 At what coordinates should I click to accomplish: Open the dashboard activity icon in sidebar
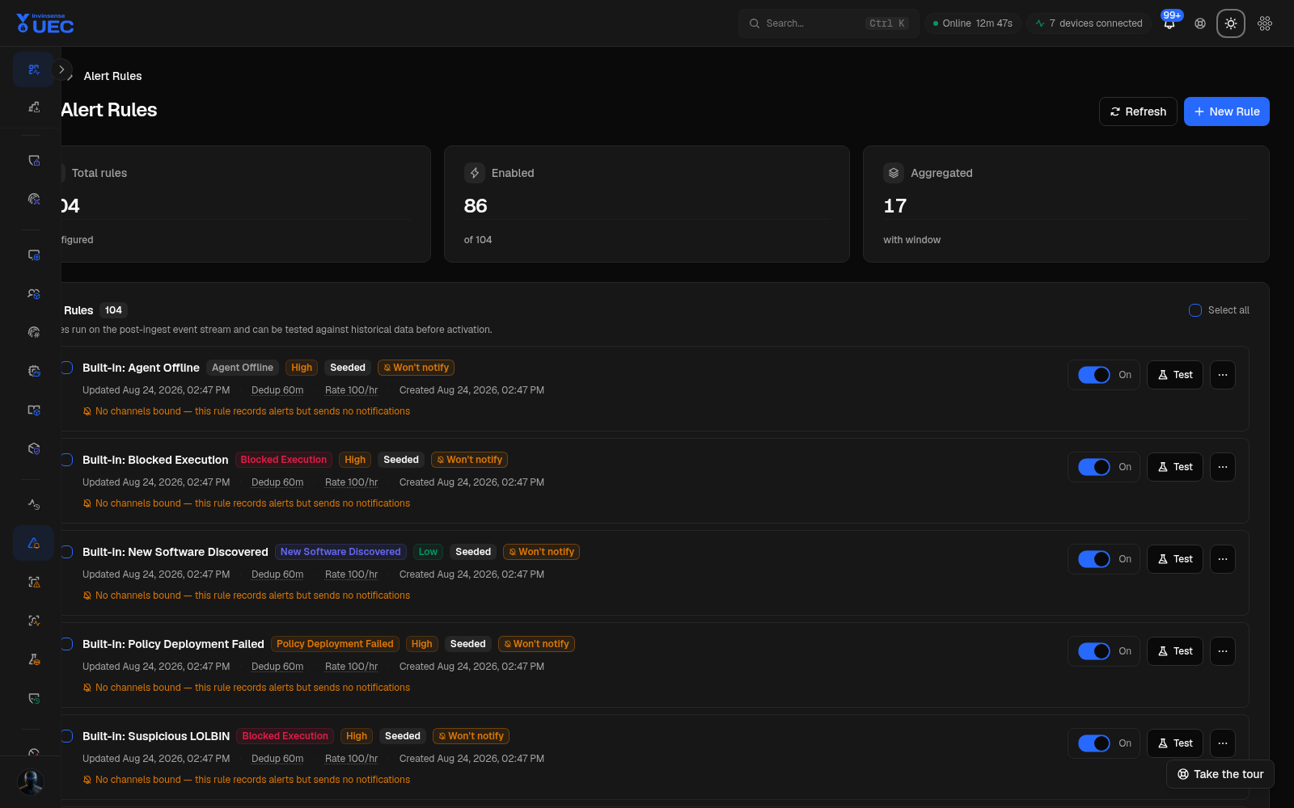(x=33, y=69)
